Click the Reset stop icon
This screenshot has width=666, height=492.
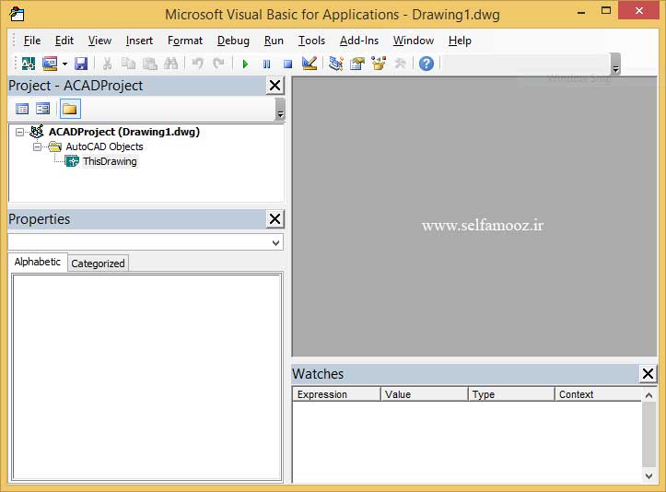(287, 64)
